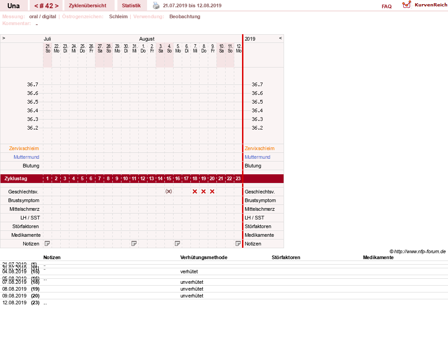Click date header 21. So

pos(47,48)
